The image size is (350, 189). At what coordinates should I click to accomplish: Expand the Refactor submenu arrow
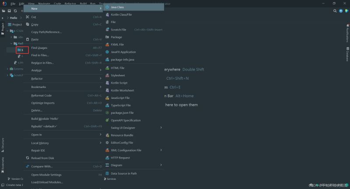click(x=101, y=78)
